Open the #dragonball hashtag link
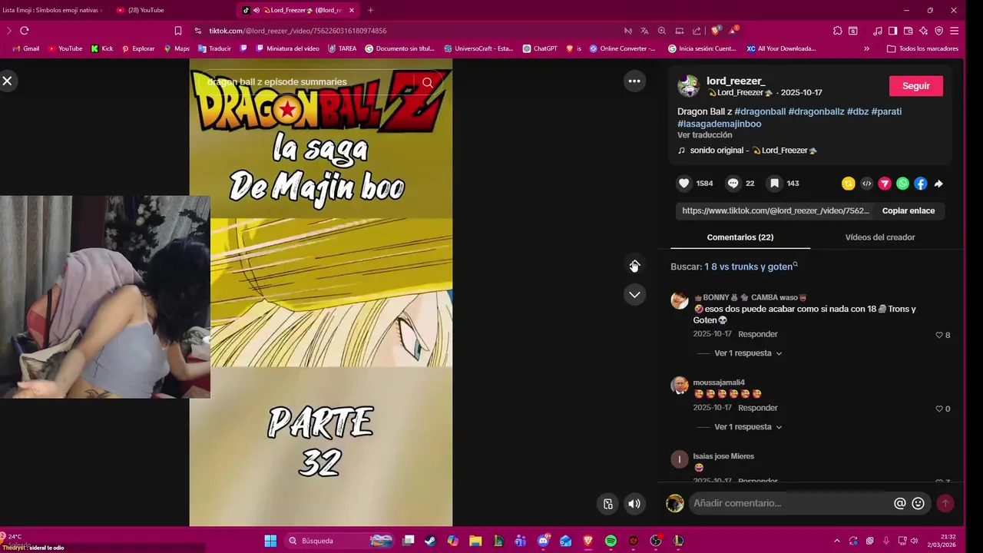 pyautogui.click(x=760, y=111)
